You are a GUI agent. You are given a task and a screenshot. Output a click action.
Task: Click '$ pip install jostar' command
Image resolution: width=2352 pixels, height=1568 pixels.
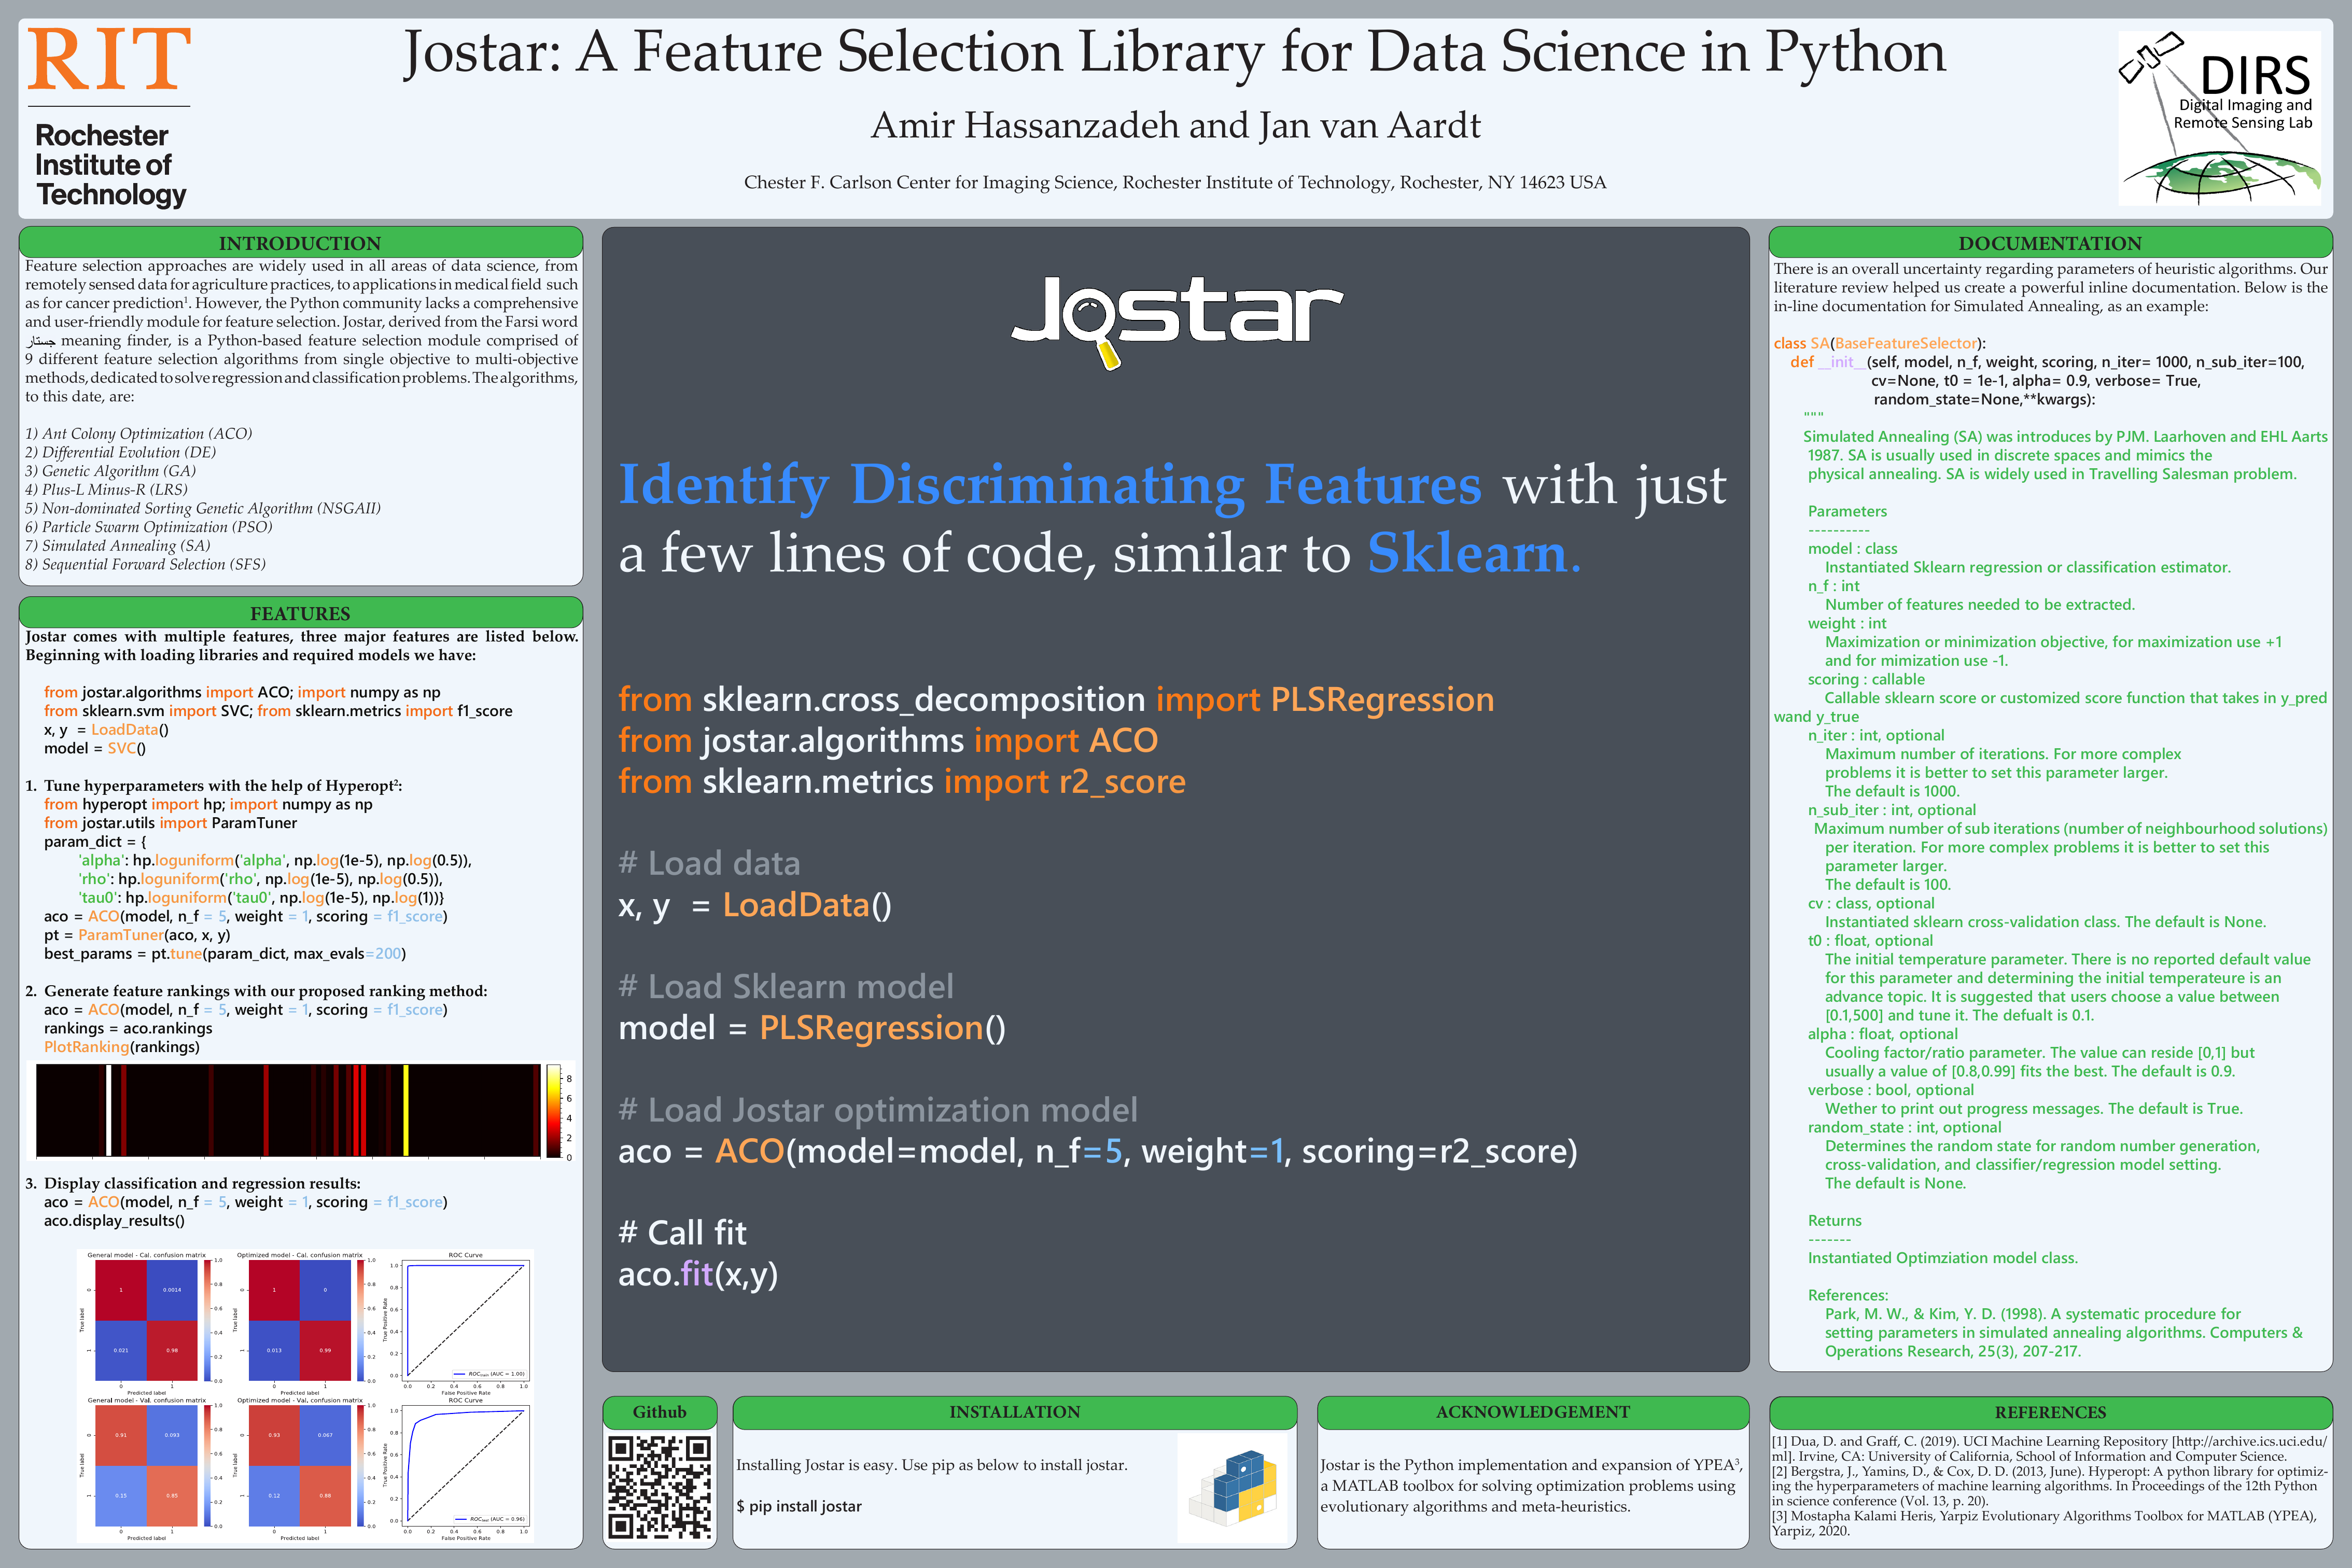click(x=799, y=1506)
